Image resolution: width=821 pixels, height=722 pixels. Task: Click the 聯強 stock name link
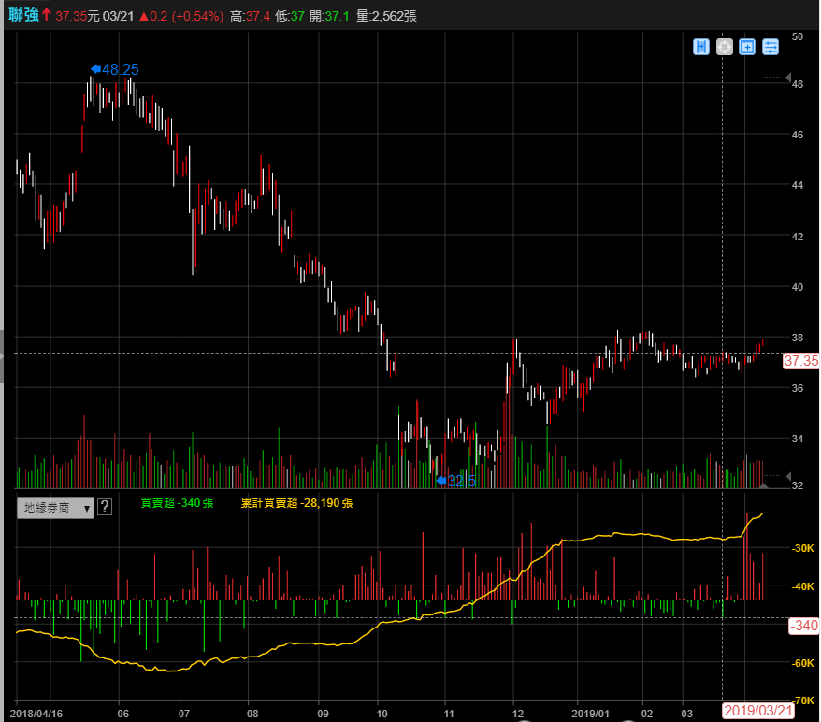(23, 15)
